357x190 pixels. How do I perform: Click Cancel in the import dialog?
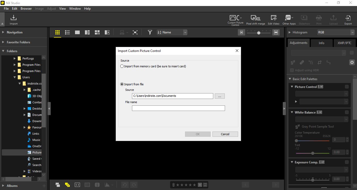pyautogui.click(x=225, y=134)
